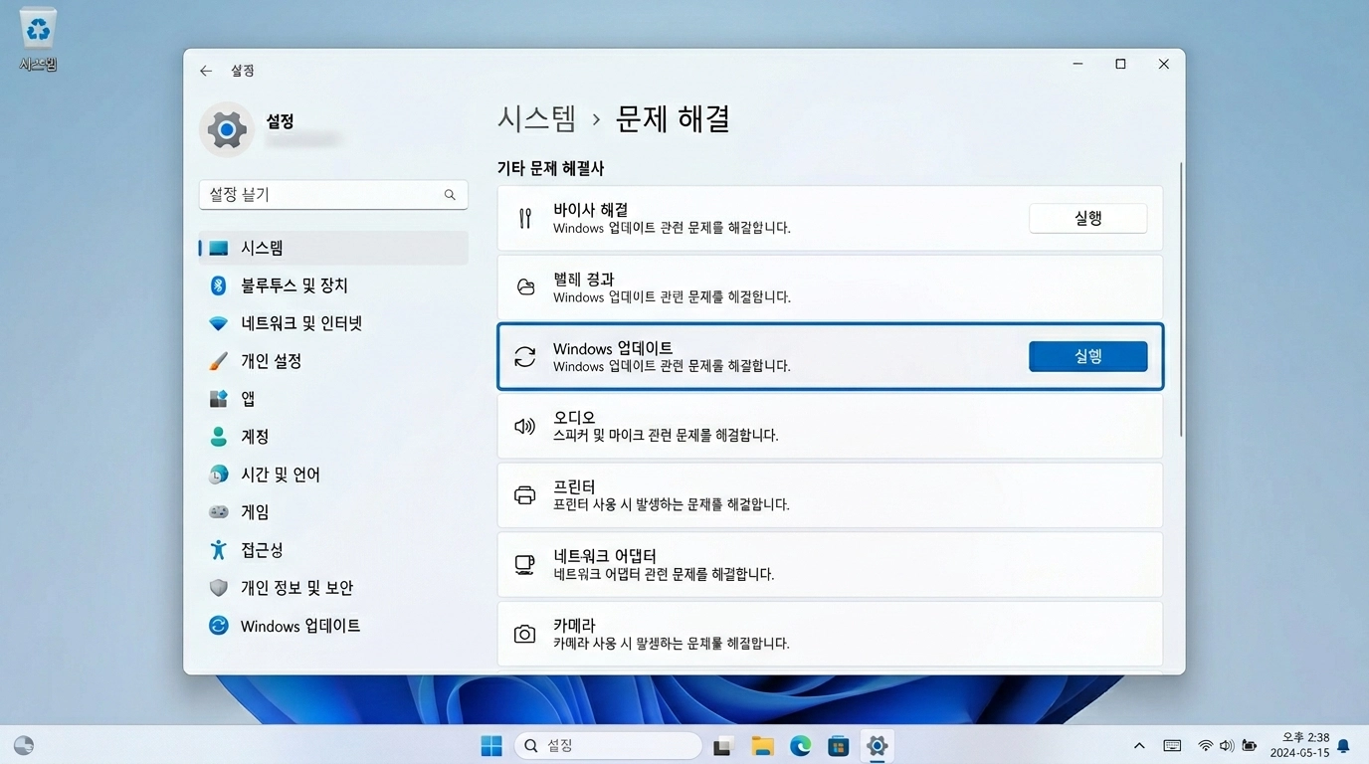The width and height of the screenshot is (1369, 764).
Task: Run the Windows 업데이트 troubleshooter
Action: [x=1087, y=356]
